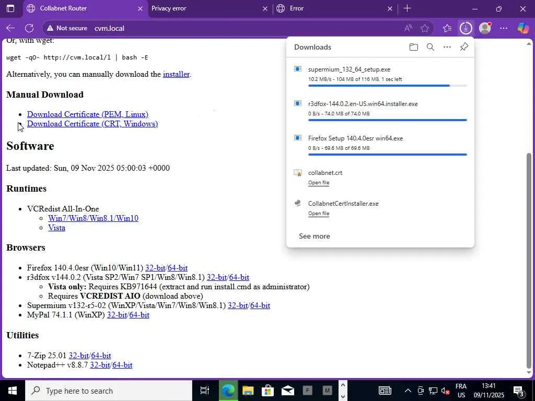Click the address bar showing cvm.local
The height and width of the screenshot is (401, 535).
[239, 28]
